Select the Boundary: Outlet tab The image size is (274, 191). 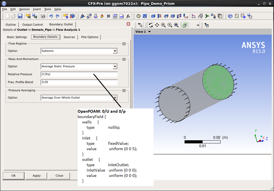(x=61, y=24)
